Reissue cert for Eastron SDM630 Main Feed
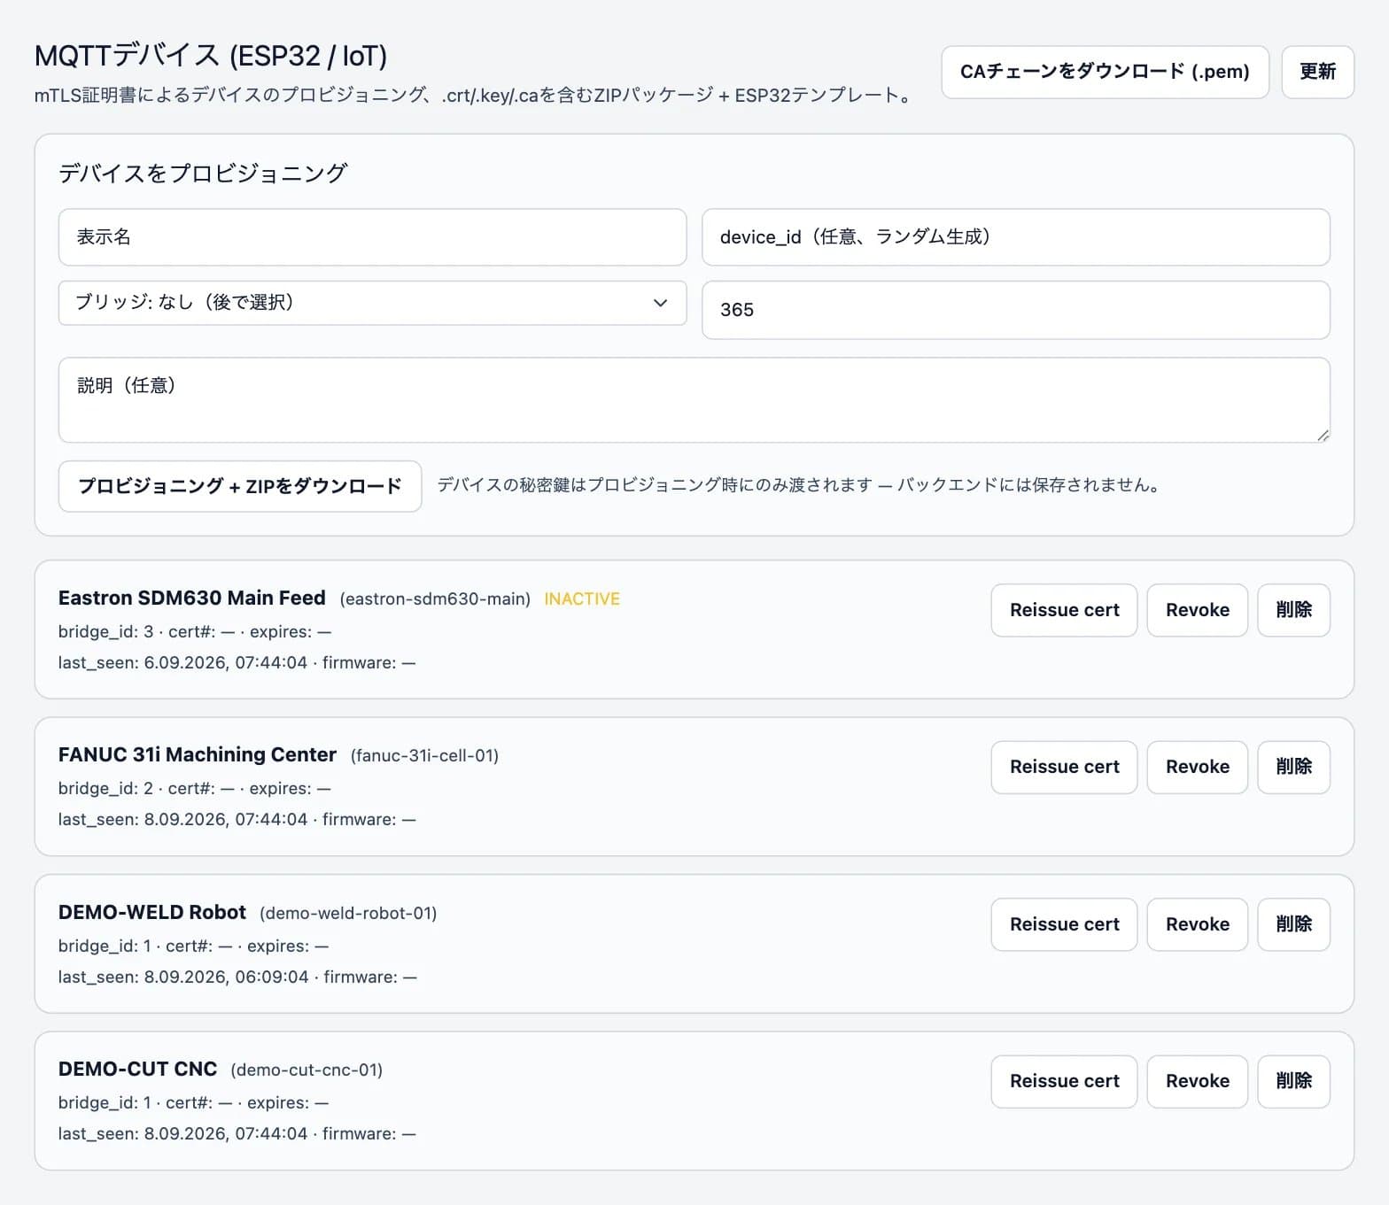The width and height of the screenshot is (1389, 1205). [1064, 610]
